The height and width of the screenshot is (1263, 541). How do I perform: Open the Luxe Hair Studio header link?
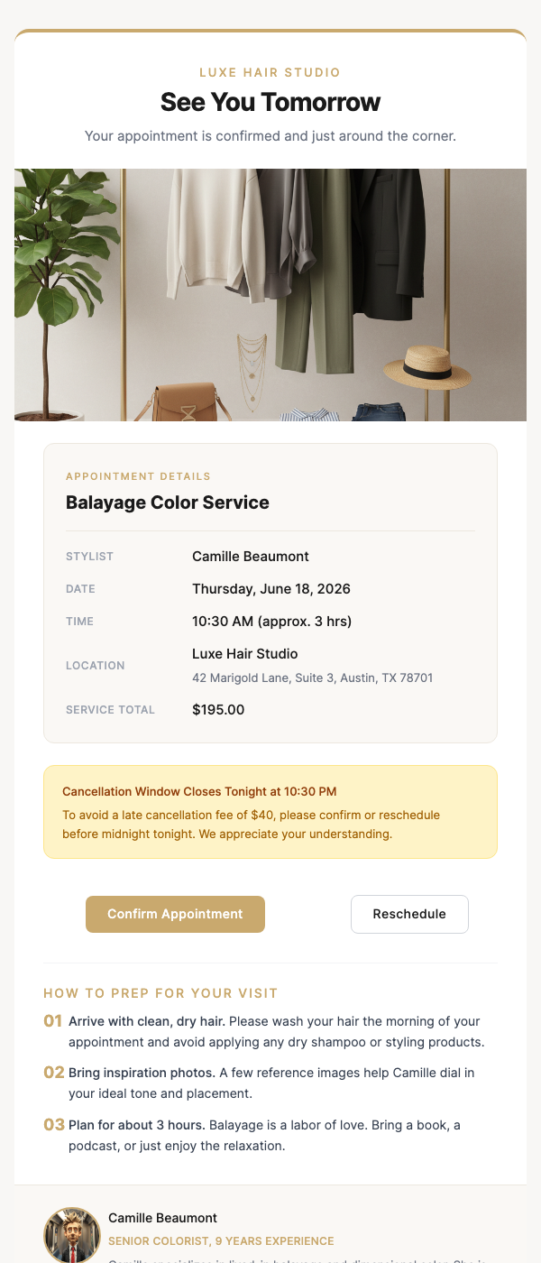pyautogui.click(x=270, y=72)
